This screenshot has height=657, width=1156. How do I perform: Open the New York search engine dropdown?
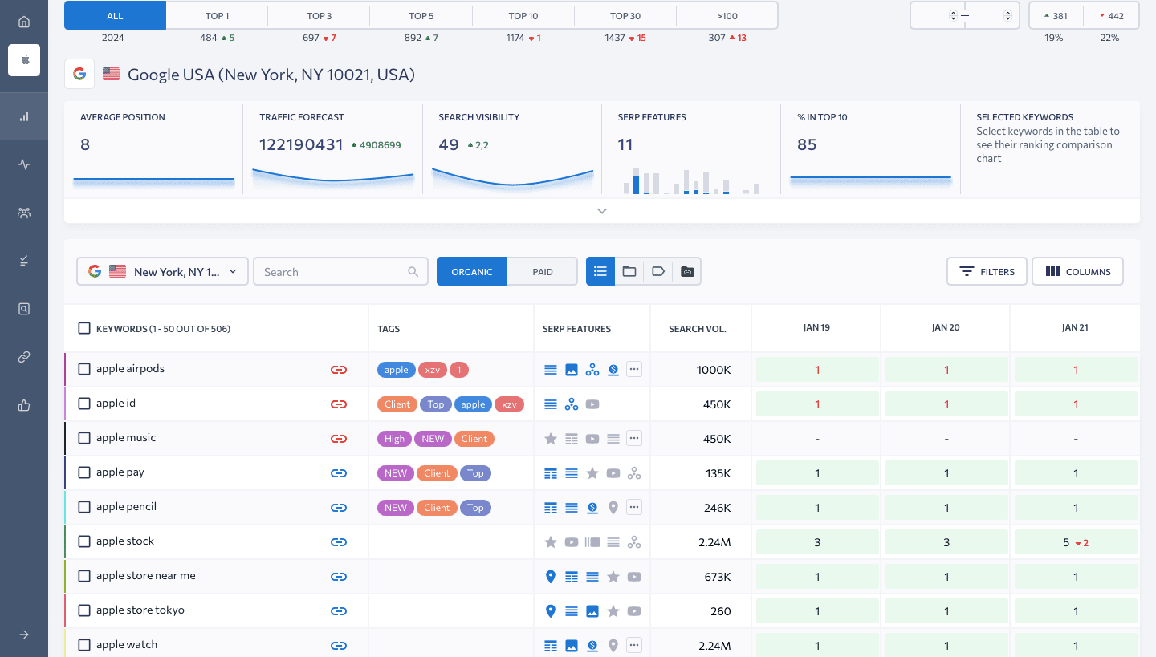coord(162,271)
